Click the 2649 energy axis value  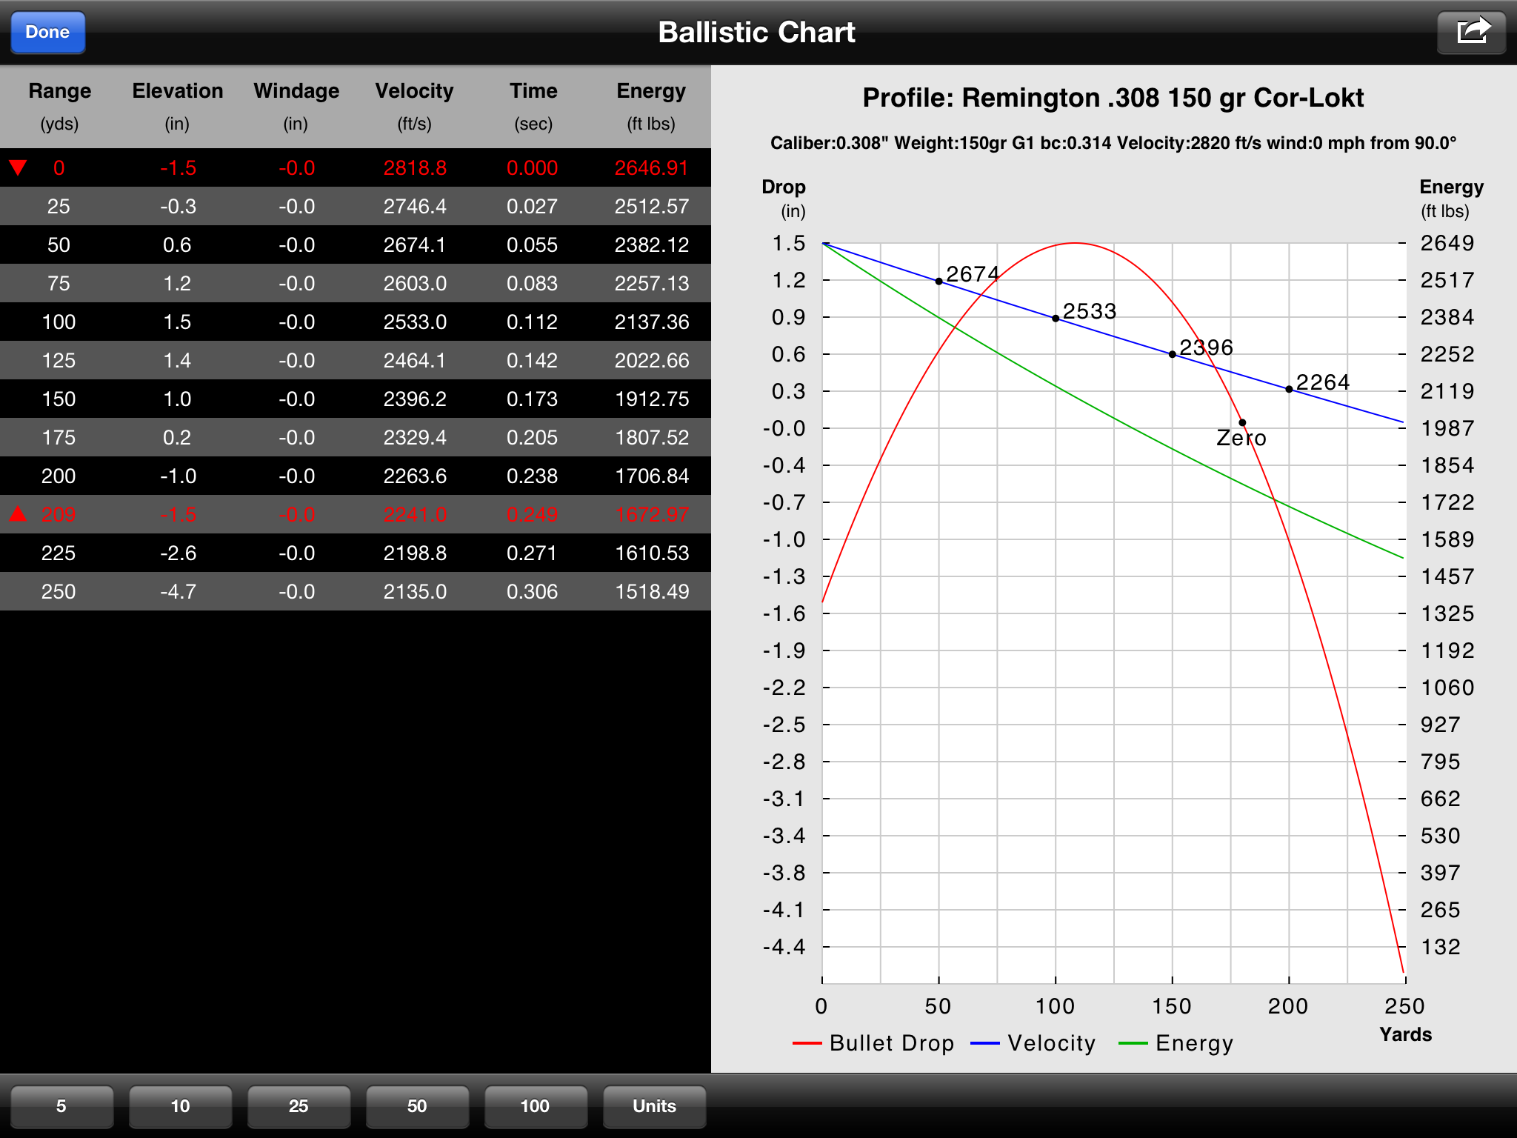coord(1447,243)
